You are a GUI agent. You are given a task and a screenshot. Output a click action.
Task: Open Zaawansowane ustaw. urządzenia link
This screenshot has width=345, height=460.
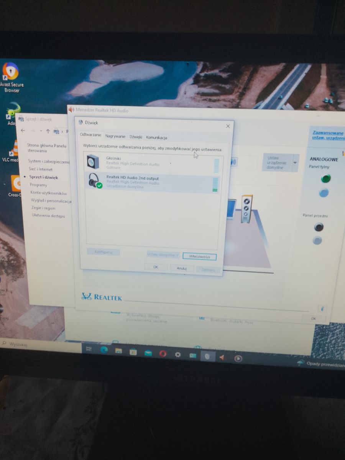click(328, 135)
